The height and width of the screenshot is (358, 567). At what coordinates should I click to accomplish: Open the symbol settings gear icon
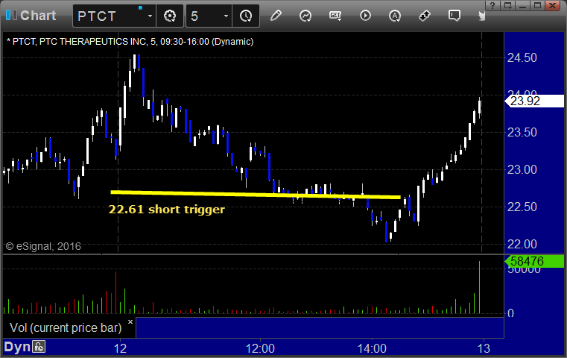(170, 16)
